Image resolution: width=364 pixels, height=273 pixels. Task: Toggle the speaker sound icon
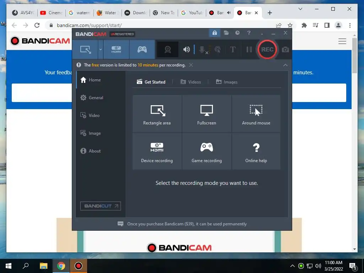pyautogui.click(x=186, y=49)
